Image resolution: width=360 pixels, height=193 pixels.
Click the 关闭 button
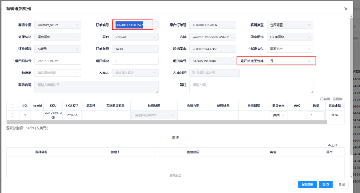pyautogui.click(x=342, y=185)
